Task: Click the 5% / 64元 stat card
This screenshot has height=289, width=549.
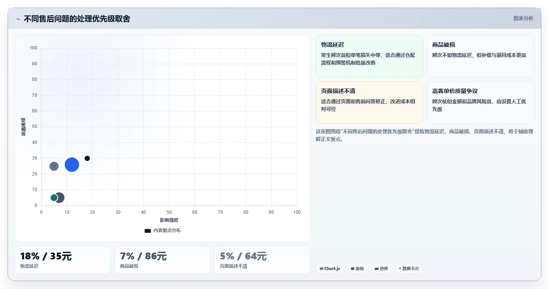Action: pos(262,260)
